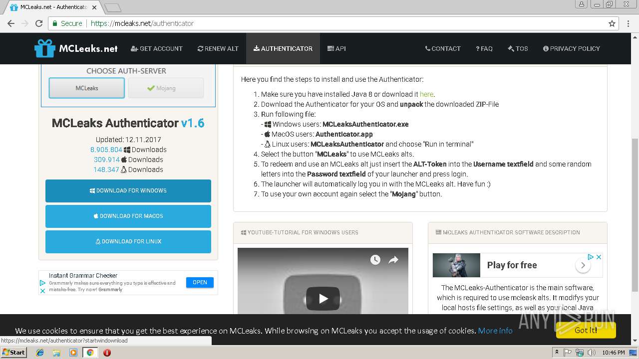Click the Play for free ad thumbnail
This screenshot has width=639, height=359.
pyautogui.click(x=456, y=265)
